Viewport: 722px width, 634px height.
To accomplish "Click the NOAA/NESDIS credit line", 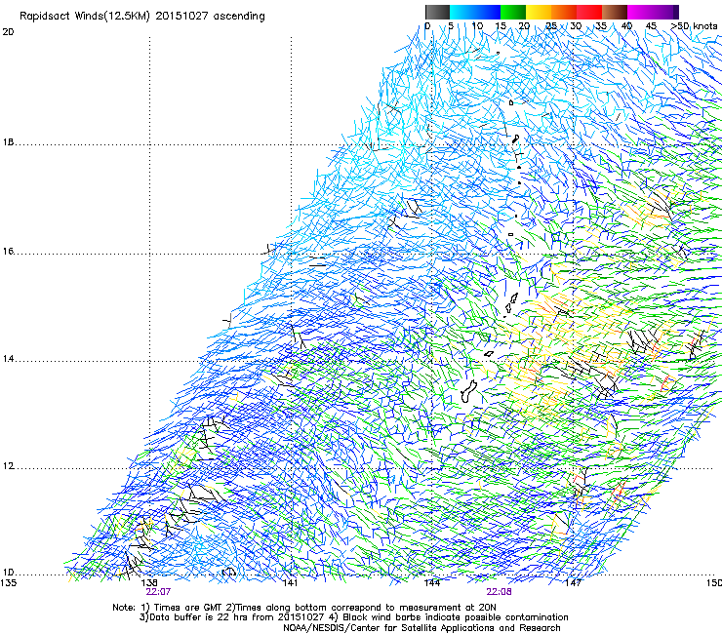I will click(x=421, y=628).
